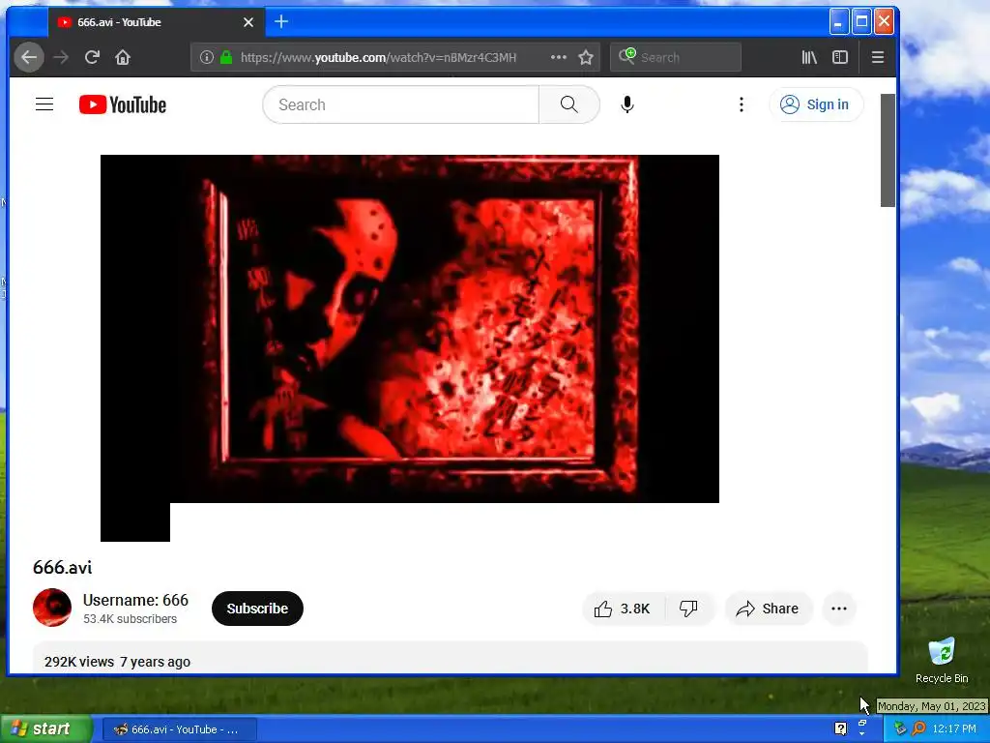Image resolution: width=990 pixels, height=743 pixels.
Task: Open the Username: 666 channel avatar
Action: pos(52,608)
